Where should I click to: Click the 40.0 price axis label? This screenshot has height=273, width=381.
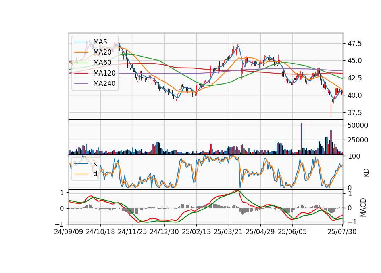[354, 95]
